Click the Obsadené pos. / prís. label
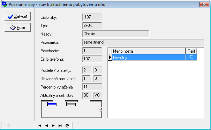 pyautogui.click(x=59, y=79)
